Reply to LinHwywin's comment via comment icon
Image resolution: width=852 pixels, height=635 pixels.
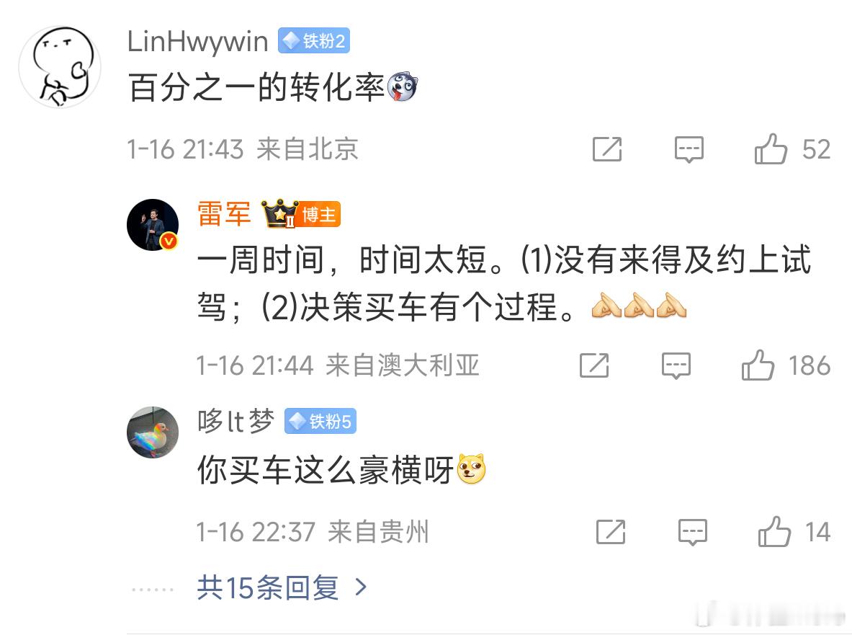[x=689, y=149]
